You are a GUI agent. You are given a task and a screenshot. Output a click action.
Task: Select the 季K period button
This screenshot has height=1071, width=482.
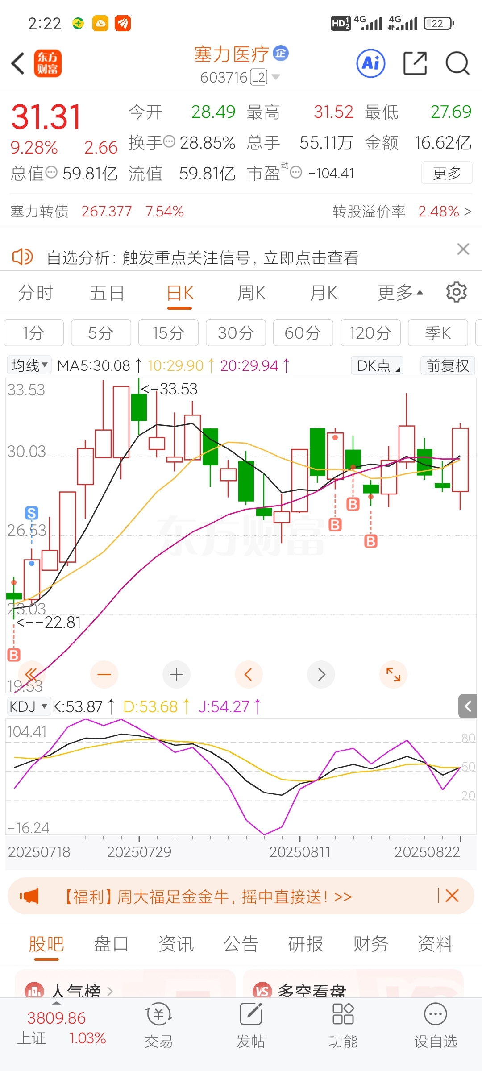[x=438, y=332]
